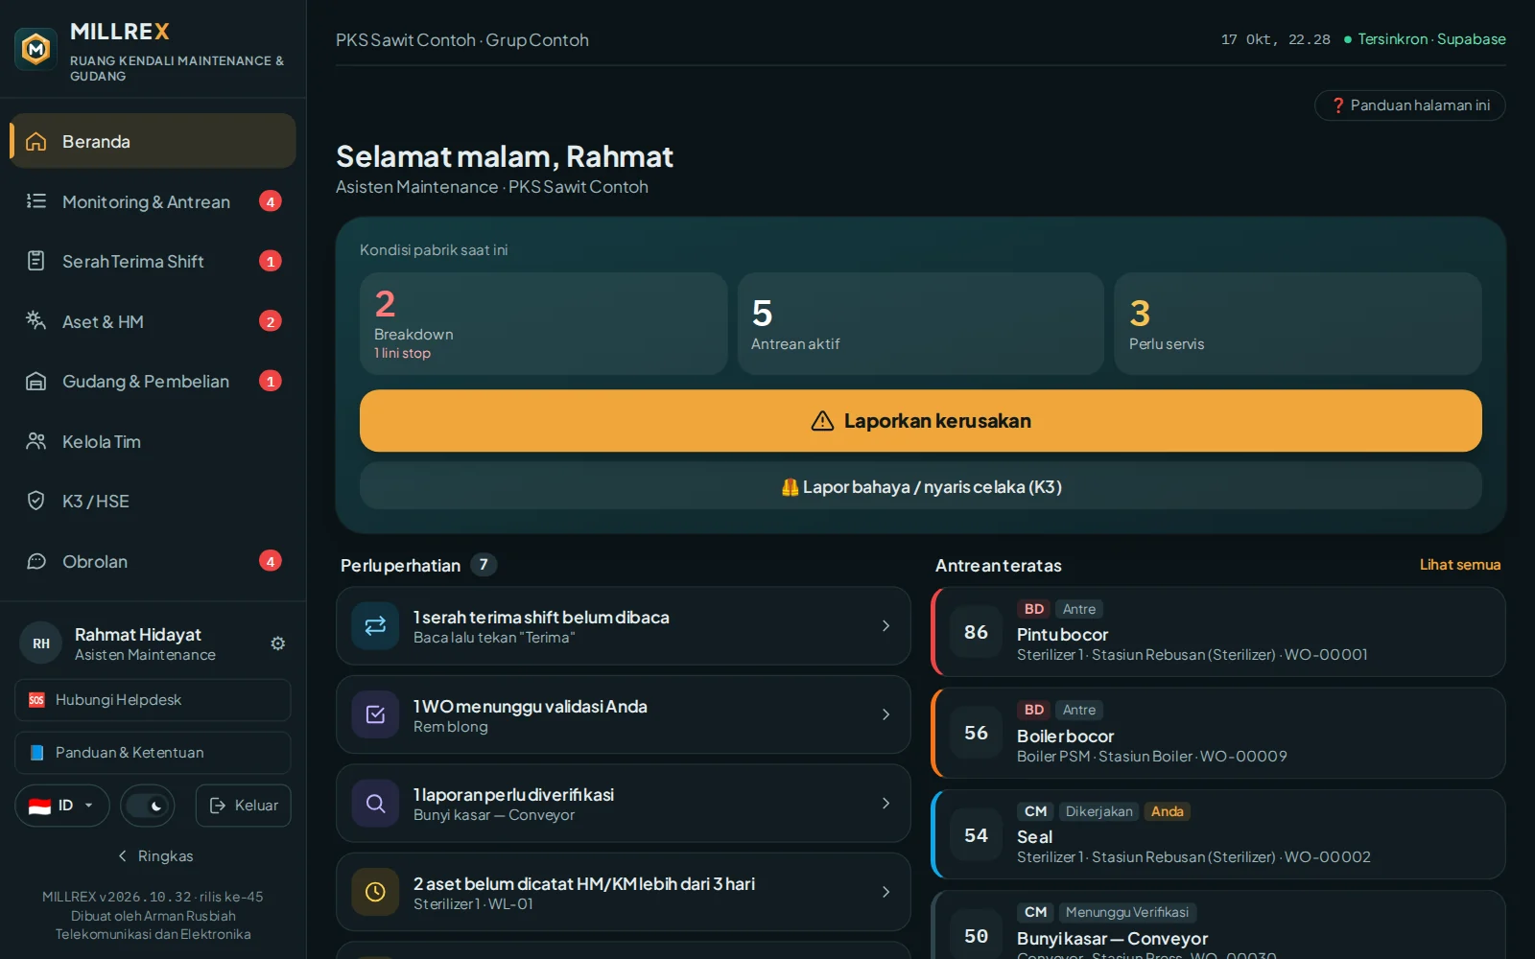Click the Laporkan kerusakan button
The image size is (1535, 959).
coord(921,421)
